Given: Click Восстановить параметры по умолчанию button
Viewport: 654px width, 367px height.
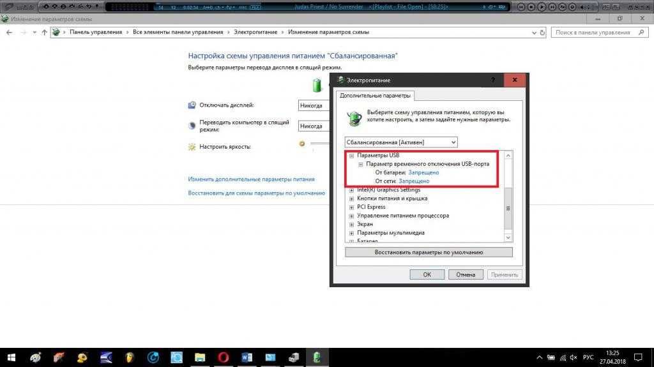Looking at the screenshot, I should (x=429, y=252).
